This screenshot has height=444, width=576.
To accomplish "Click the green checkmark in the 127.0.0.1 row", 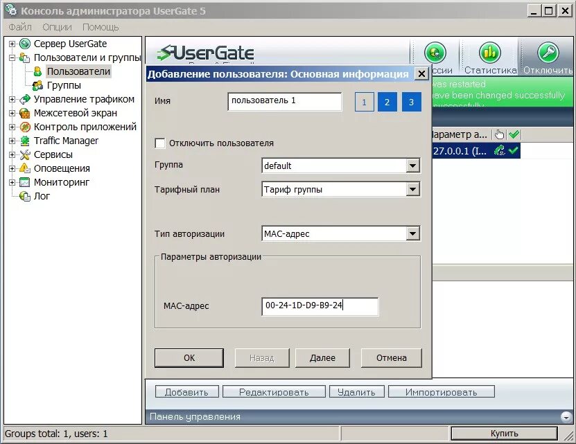I will (514, 150).
